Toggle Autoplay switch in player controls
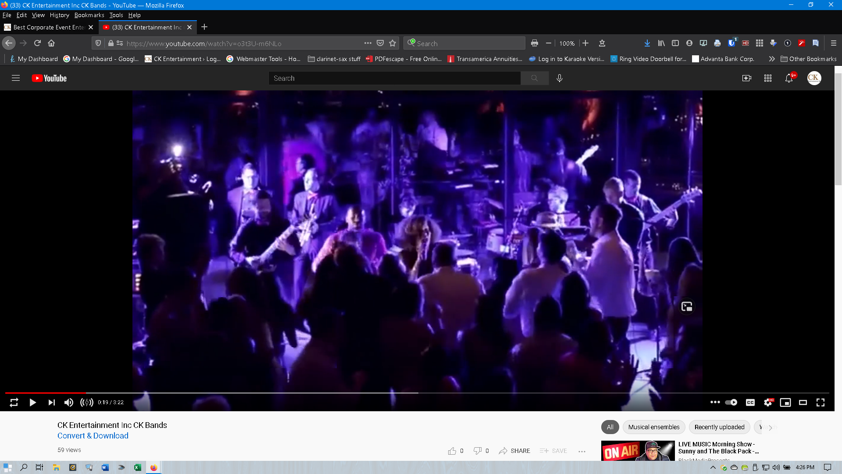Viewport: 842px width, 474px height. point(731,402)
